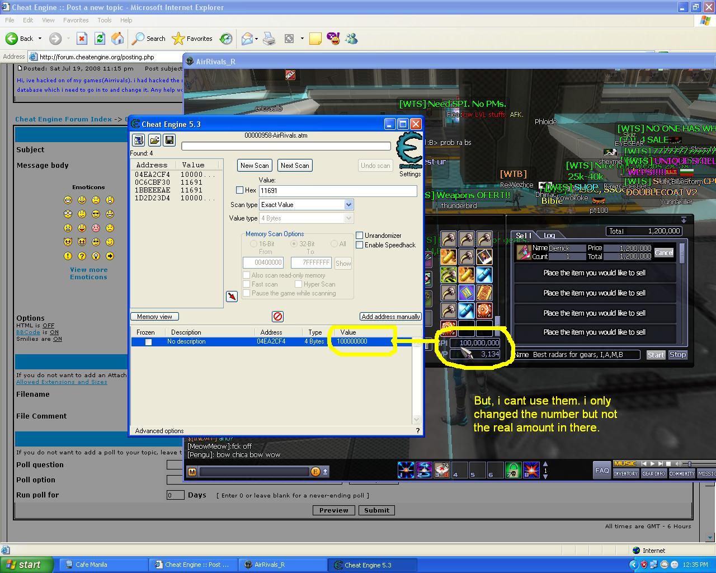
Task: Click the red arrow add-address icon
Action: click(232, 296)
